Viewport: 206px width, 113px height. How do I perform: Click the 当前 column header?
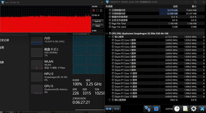pyautogui.click(x=175, y=6)
